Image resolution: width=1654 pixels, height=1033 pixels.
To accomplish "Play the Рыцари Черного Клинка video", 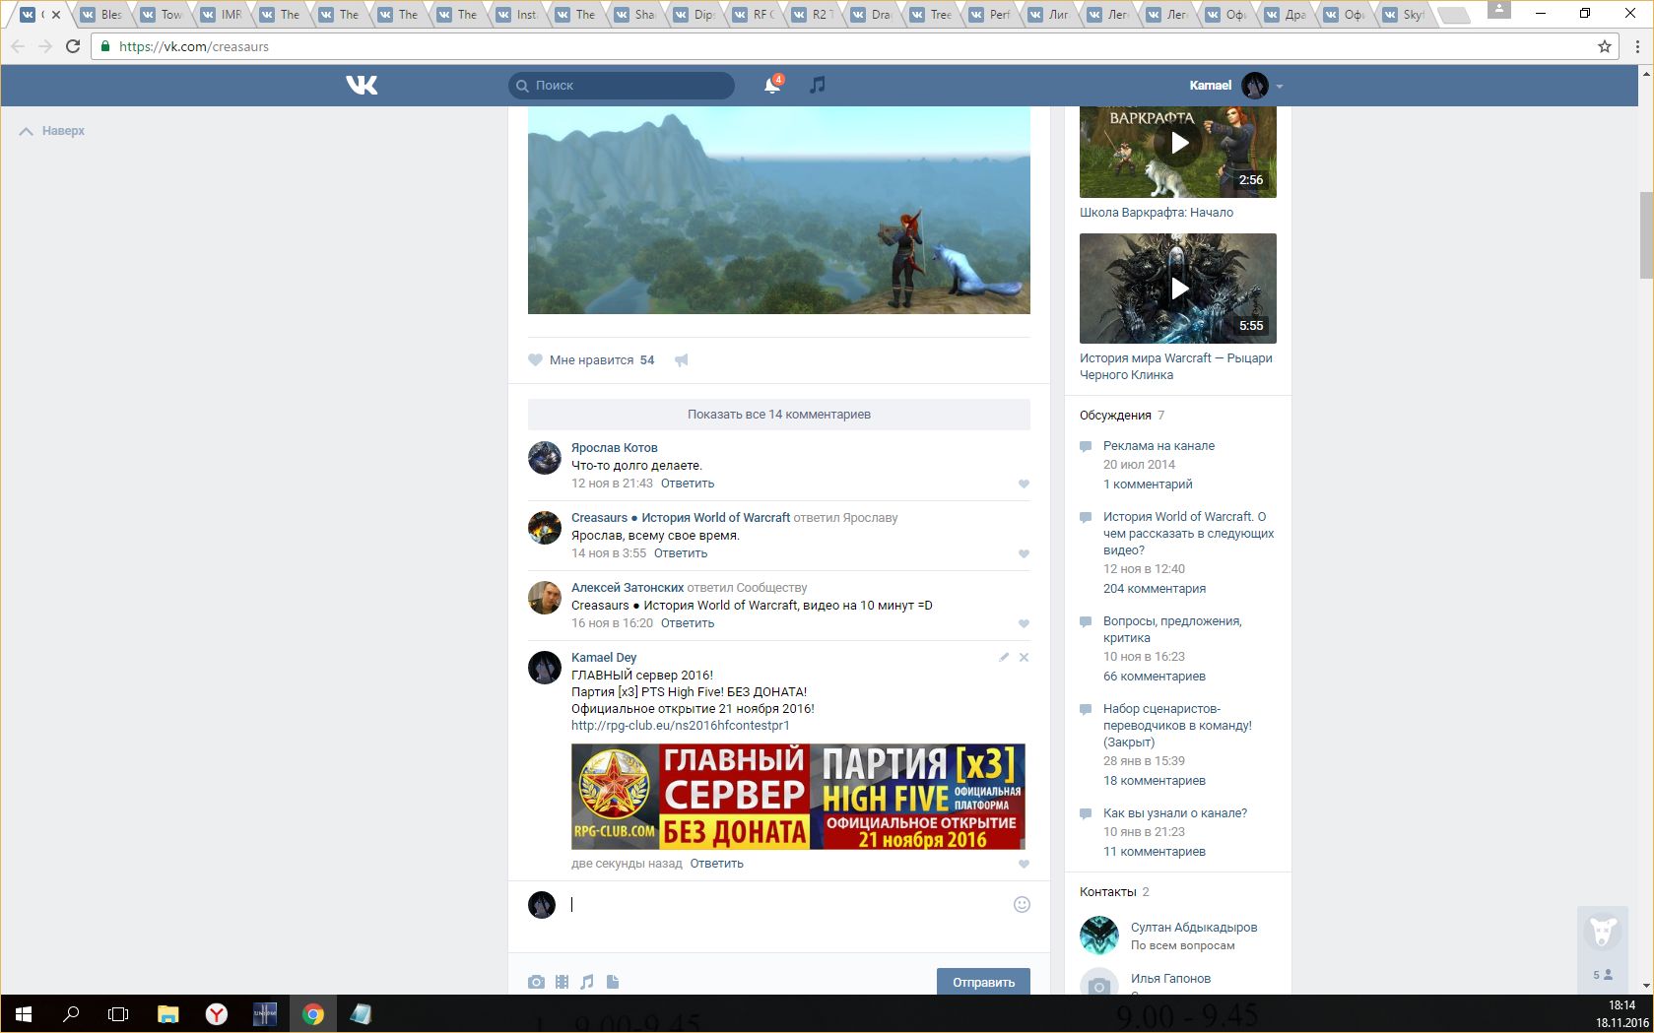I will [1178, 289].
